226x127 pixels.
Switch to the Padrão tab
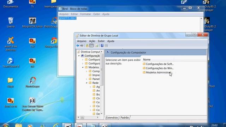coord(125,117)
